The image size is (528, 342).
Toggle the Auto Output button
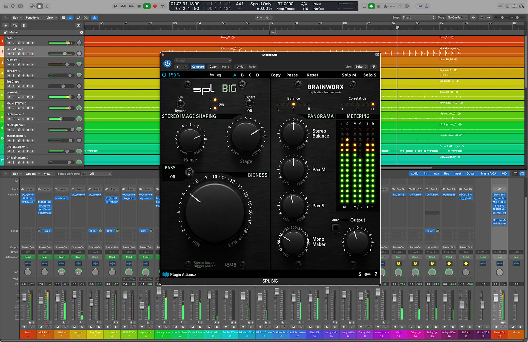click(x=335, y=228)
